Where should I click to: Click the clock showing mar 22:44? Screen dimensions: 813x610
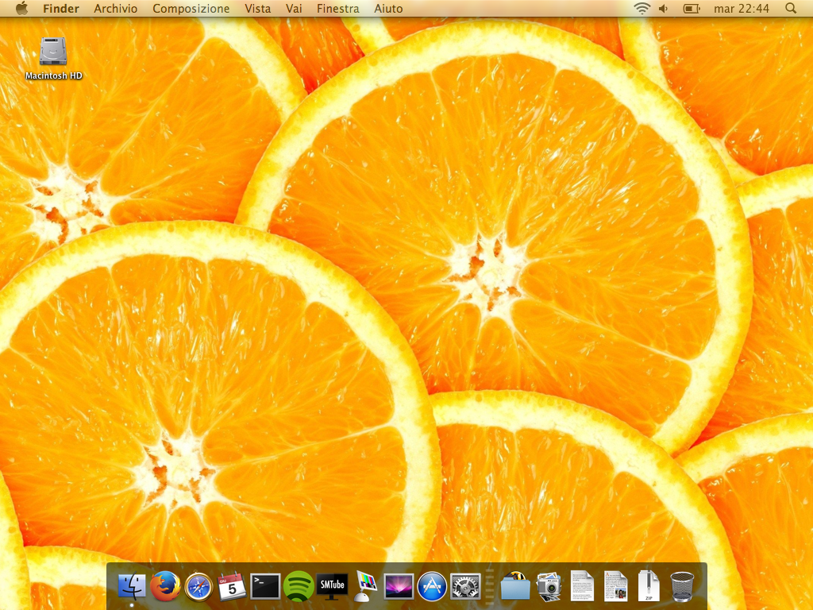tap(742, 9)
